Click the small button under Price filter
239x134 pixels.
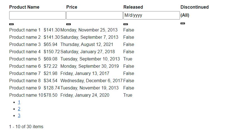coord(69,24)
